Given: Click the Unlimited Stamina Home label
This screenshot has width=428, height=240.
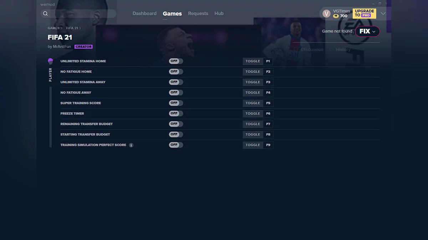Looking at the screenshot, I should pyautogui.click(x=83, y=61).
